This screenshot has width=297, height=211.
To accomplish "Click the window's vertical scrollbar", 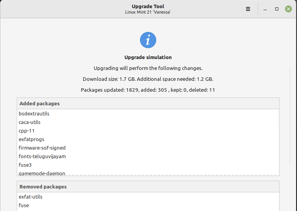I will click(290, 117).
